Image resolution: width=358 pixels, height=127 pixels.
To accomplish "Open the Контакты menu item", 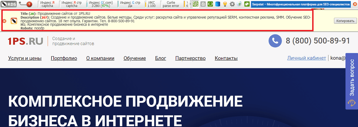I will pos(226,58).
